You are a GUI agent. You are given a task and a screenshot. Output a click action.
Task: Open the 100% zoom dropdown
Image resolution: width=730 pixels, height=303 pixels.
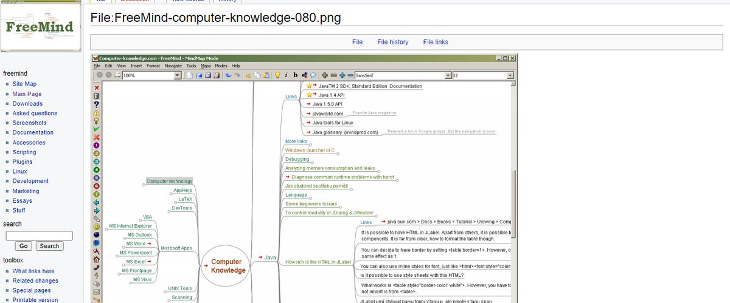(x=178, y=75)
